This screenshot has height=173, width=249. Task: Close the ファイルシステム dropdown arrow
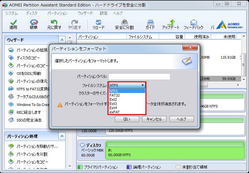click(143, 85)
